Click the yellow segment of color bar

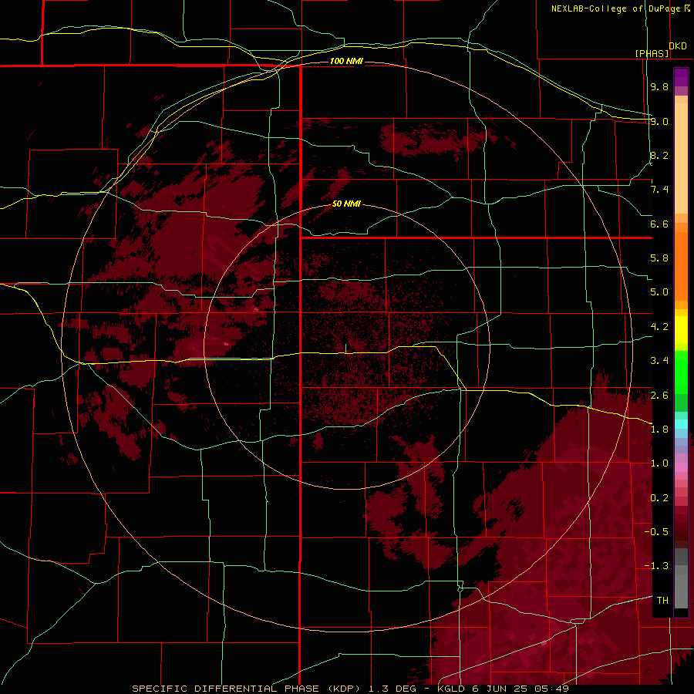(681, 330)
